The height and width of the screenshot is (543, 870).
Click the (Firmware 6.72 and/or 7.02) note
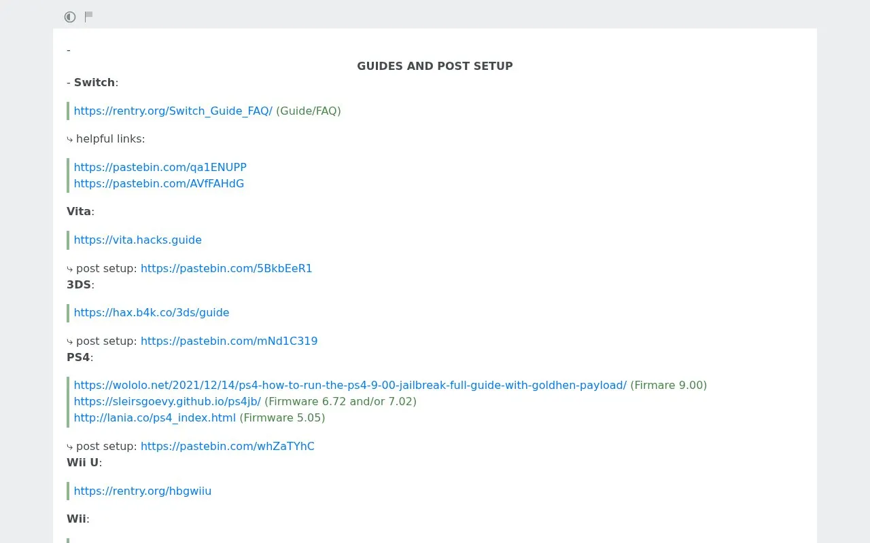pos(341,401)
